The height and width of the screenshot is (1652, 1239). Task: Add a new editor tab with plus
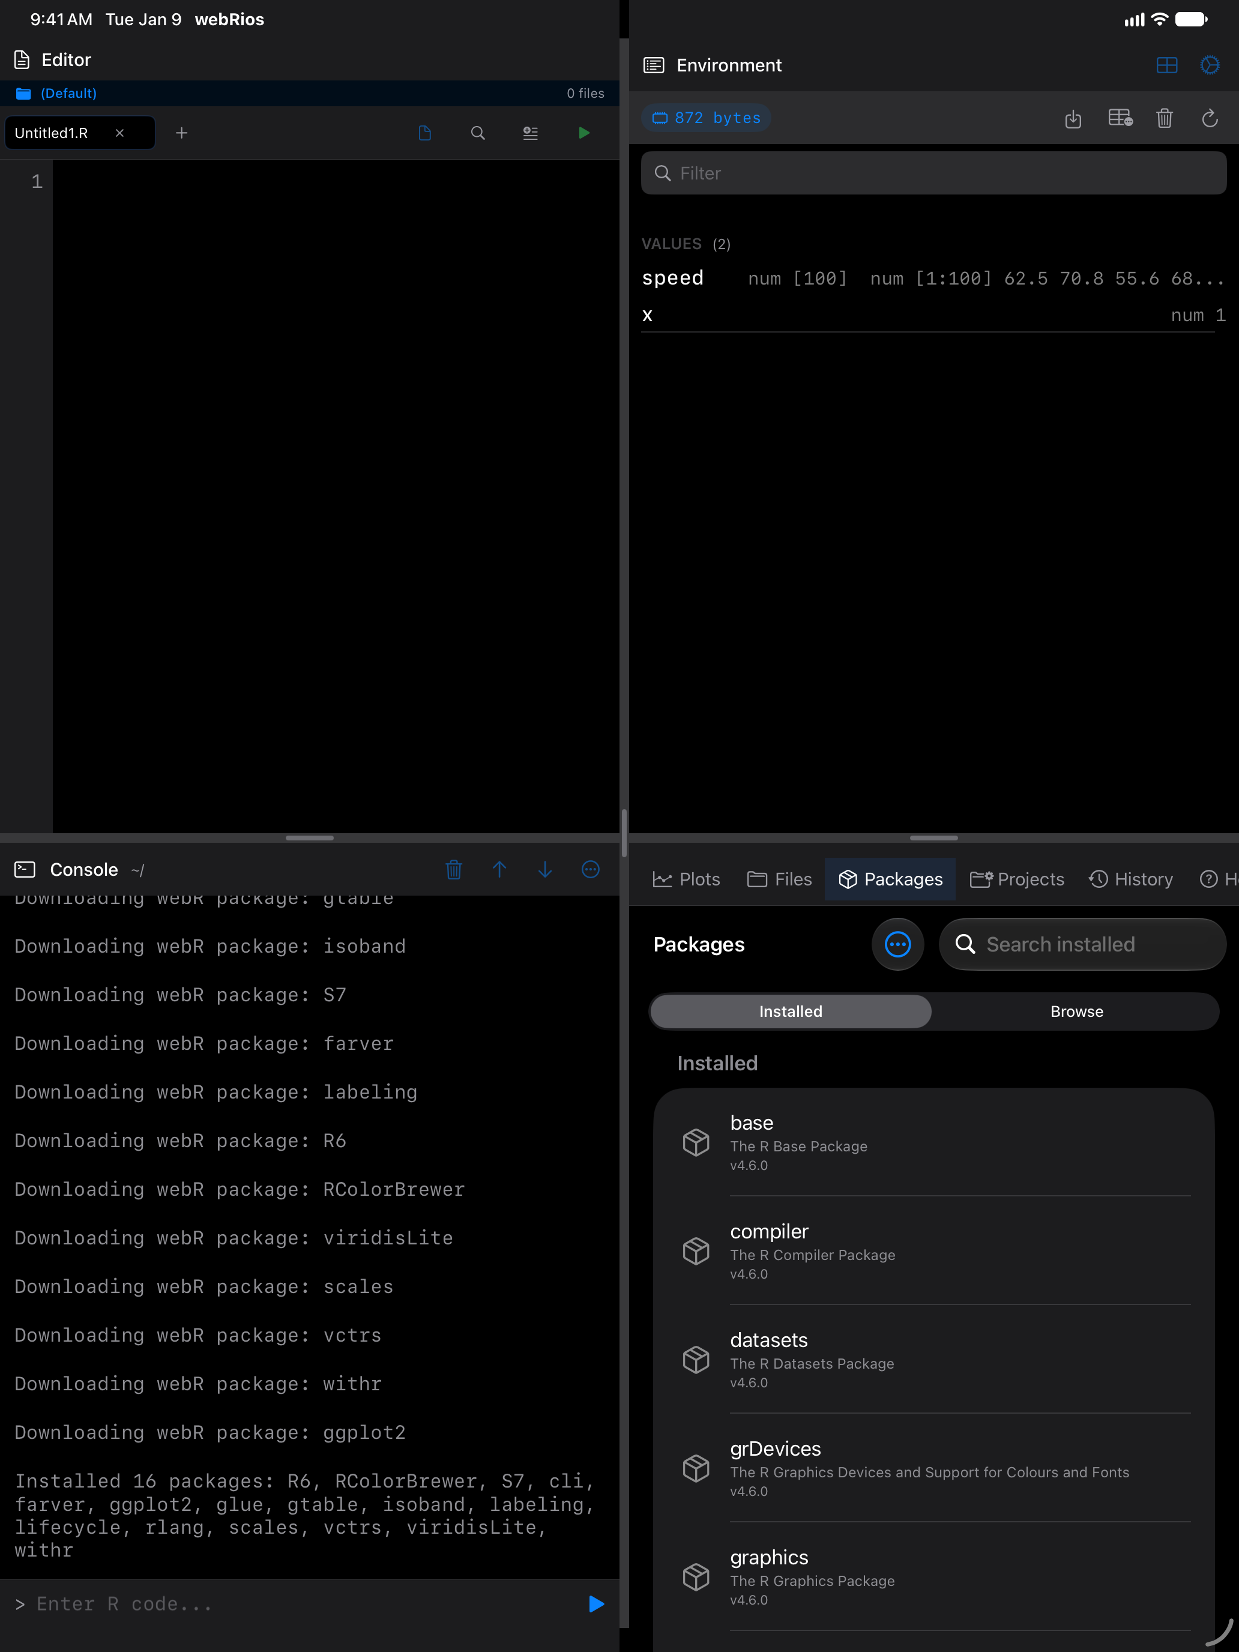click(x=181, y=133)
